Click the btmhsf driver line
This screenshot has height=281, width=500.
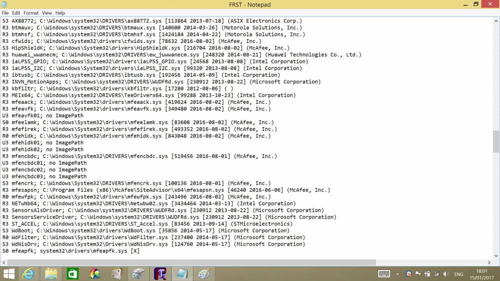tap(153, 34)
